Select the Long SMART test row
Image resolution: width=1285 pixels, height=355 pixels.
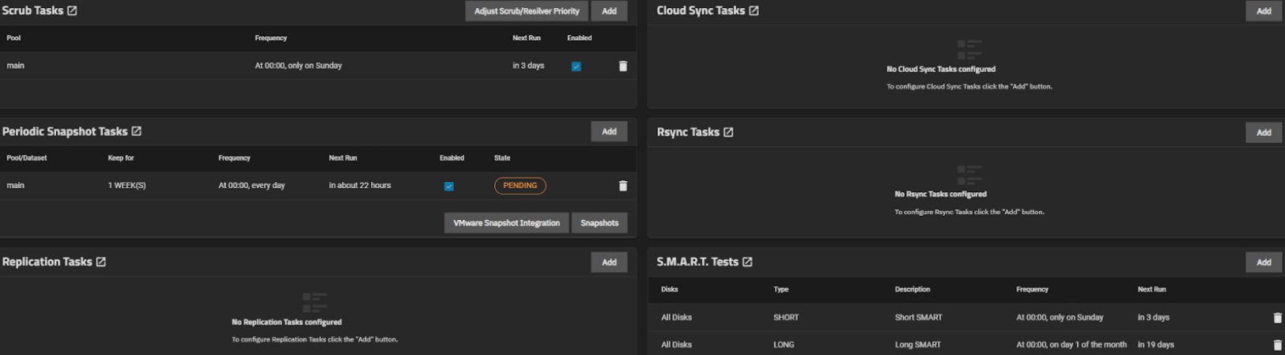[917, 345]
